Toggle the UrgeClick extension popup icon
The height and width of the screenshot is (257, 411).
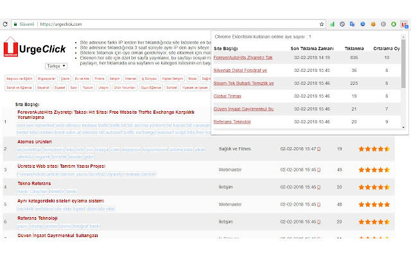(404, 24)
